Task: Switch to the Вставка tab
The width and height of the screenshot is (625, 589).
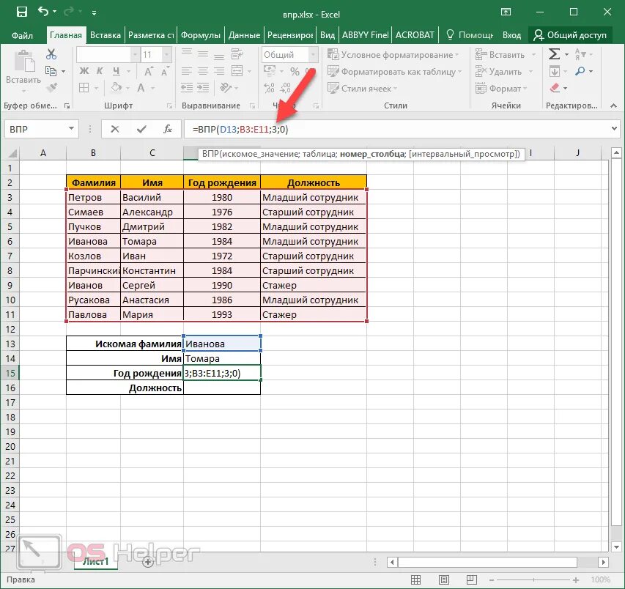Action: pos(106,35)
